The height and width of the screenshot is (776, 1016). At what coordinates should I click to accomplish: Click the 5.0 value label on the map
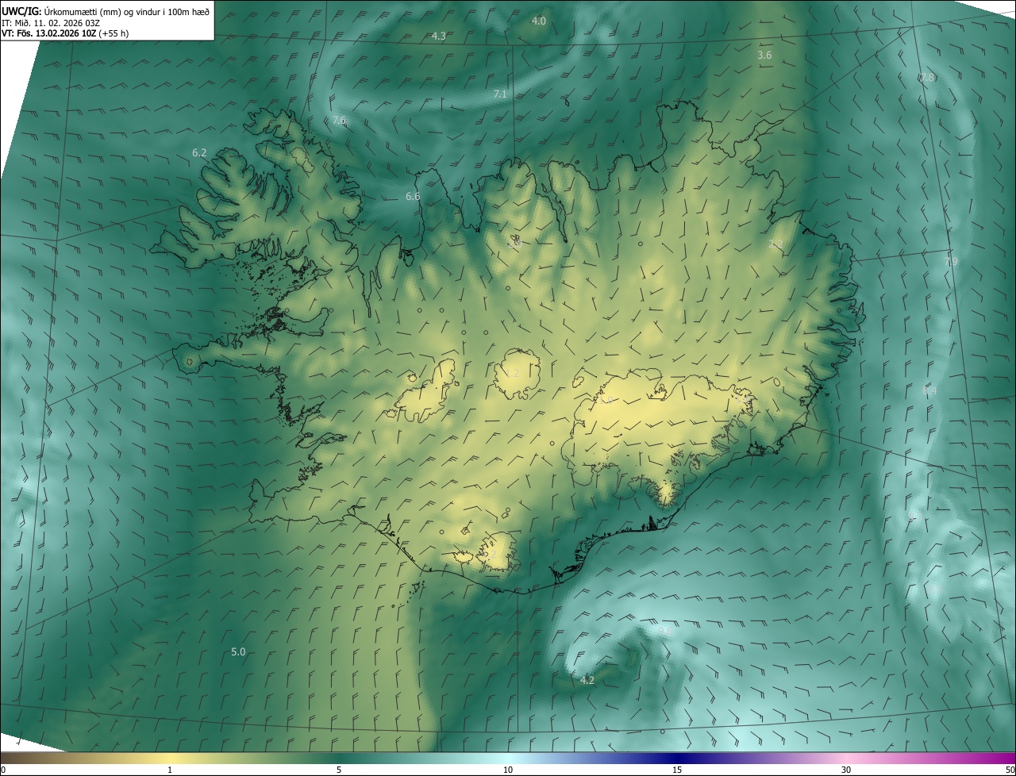click(x=238, y=651)
